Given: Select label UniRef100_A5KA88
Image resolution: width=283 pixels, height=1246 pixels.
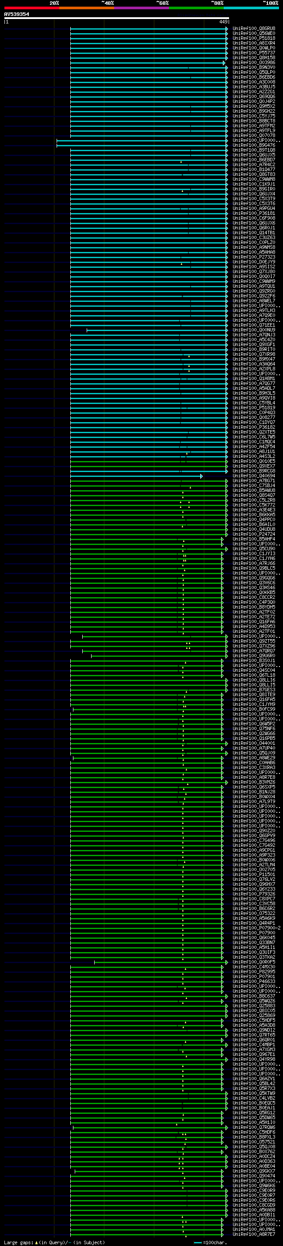Looking at the screenshot, I should tap(254, 1210).
